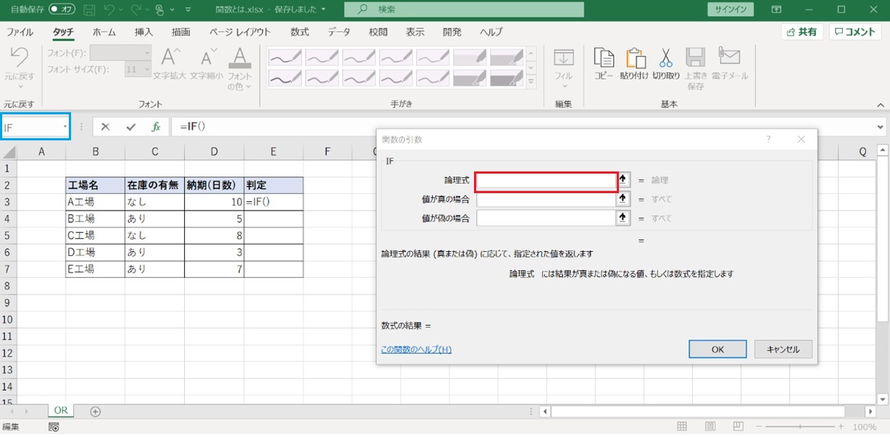Click キャンセル button in the dialog

[x=783, y=349]
